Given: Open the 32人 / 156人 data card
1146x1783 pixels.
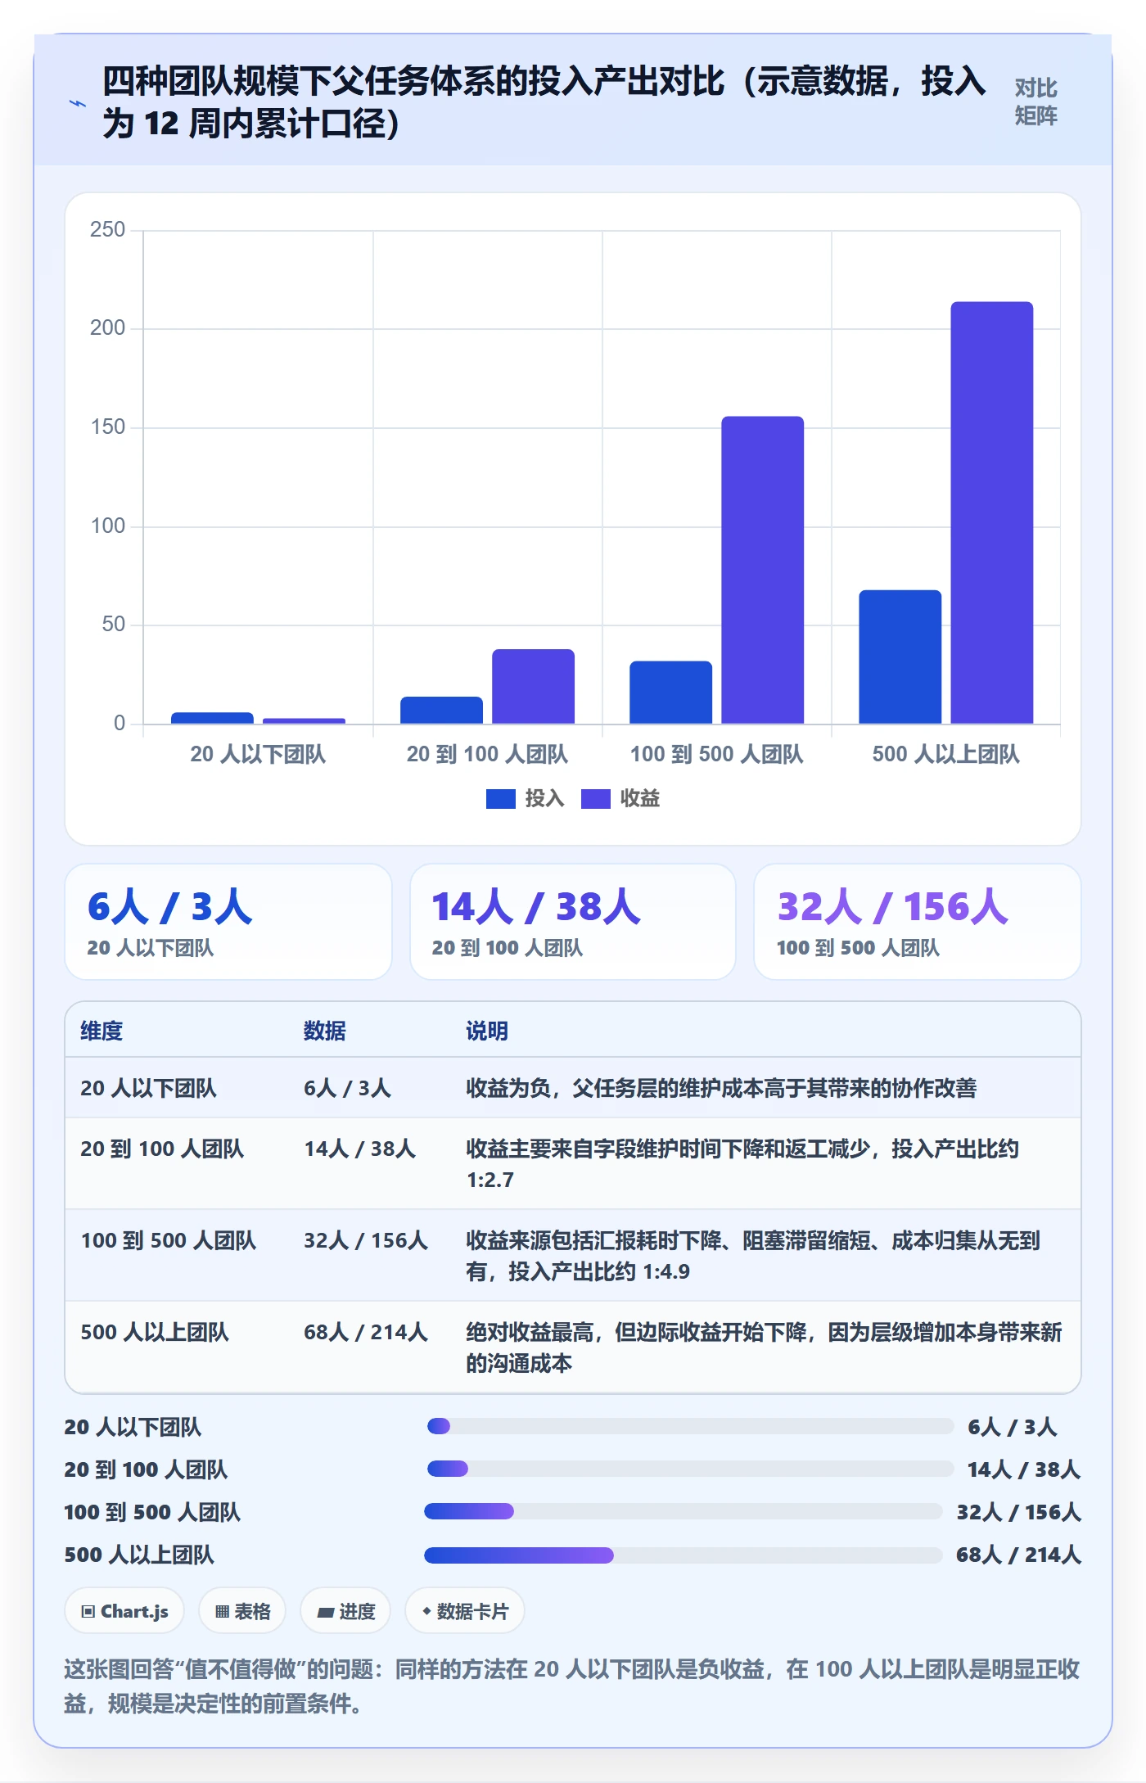Looking at the screenshot, I should click(x=918, y=922).
